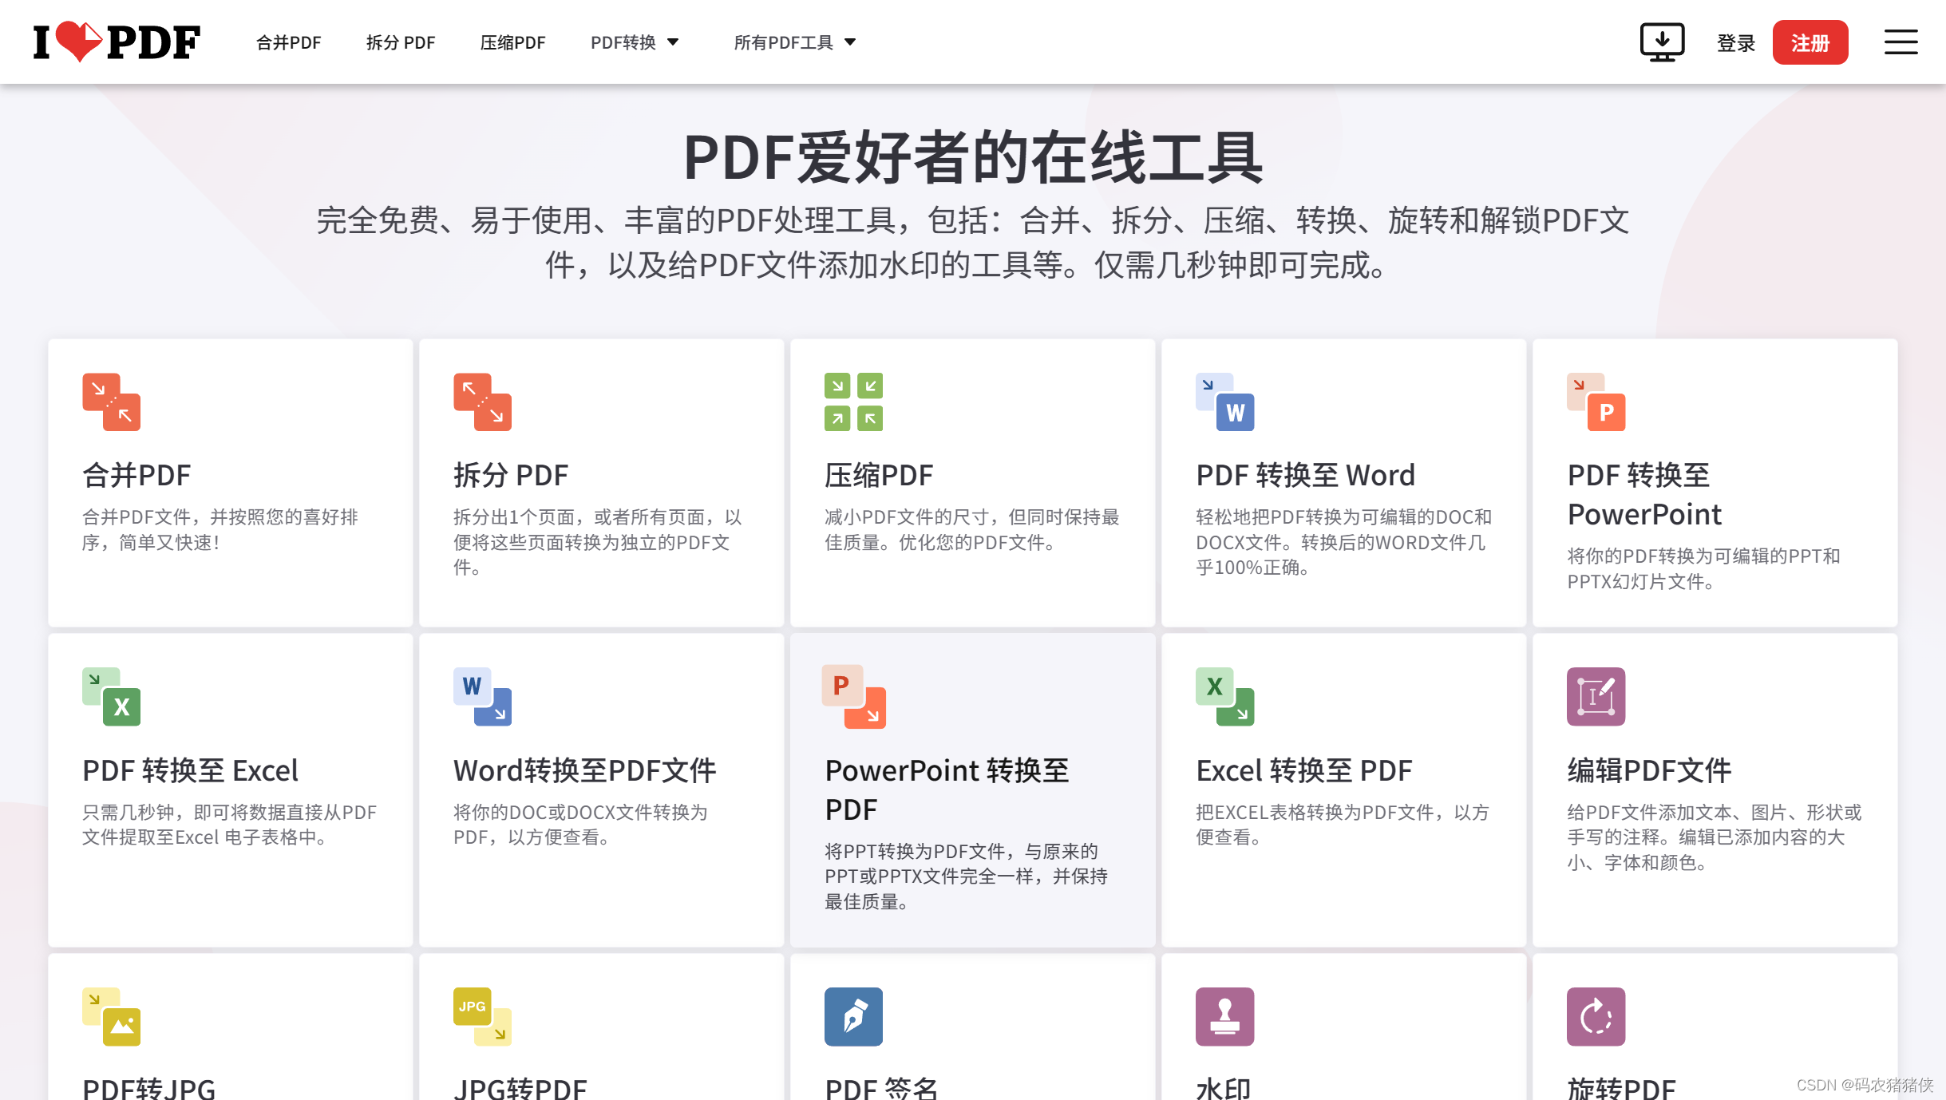Select 压缩PDF in the top navigation
Viewport: 1946px width, 1100px height.
tap(512, 42)
